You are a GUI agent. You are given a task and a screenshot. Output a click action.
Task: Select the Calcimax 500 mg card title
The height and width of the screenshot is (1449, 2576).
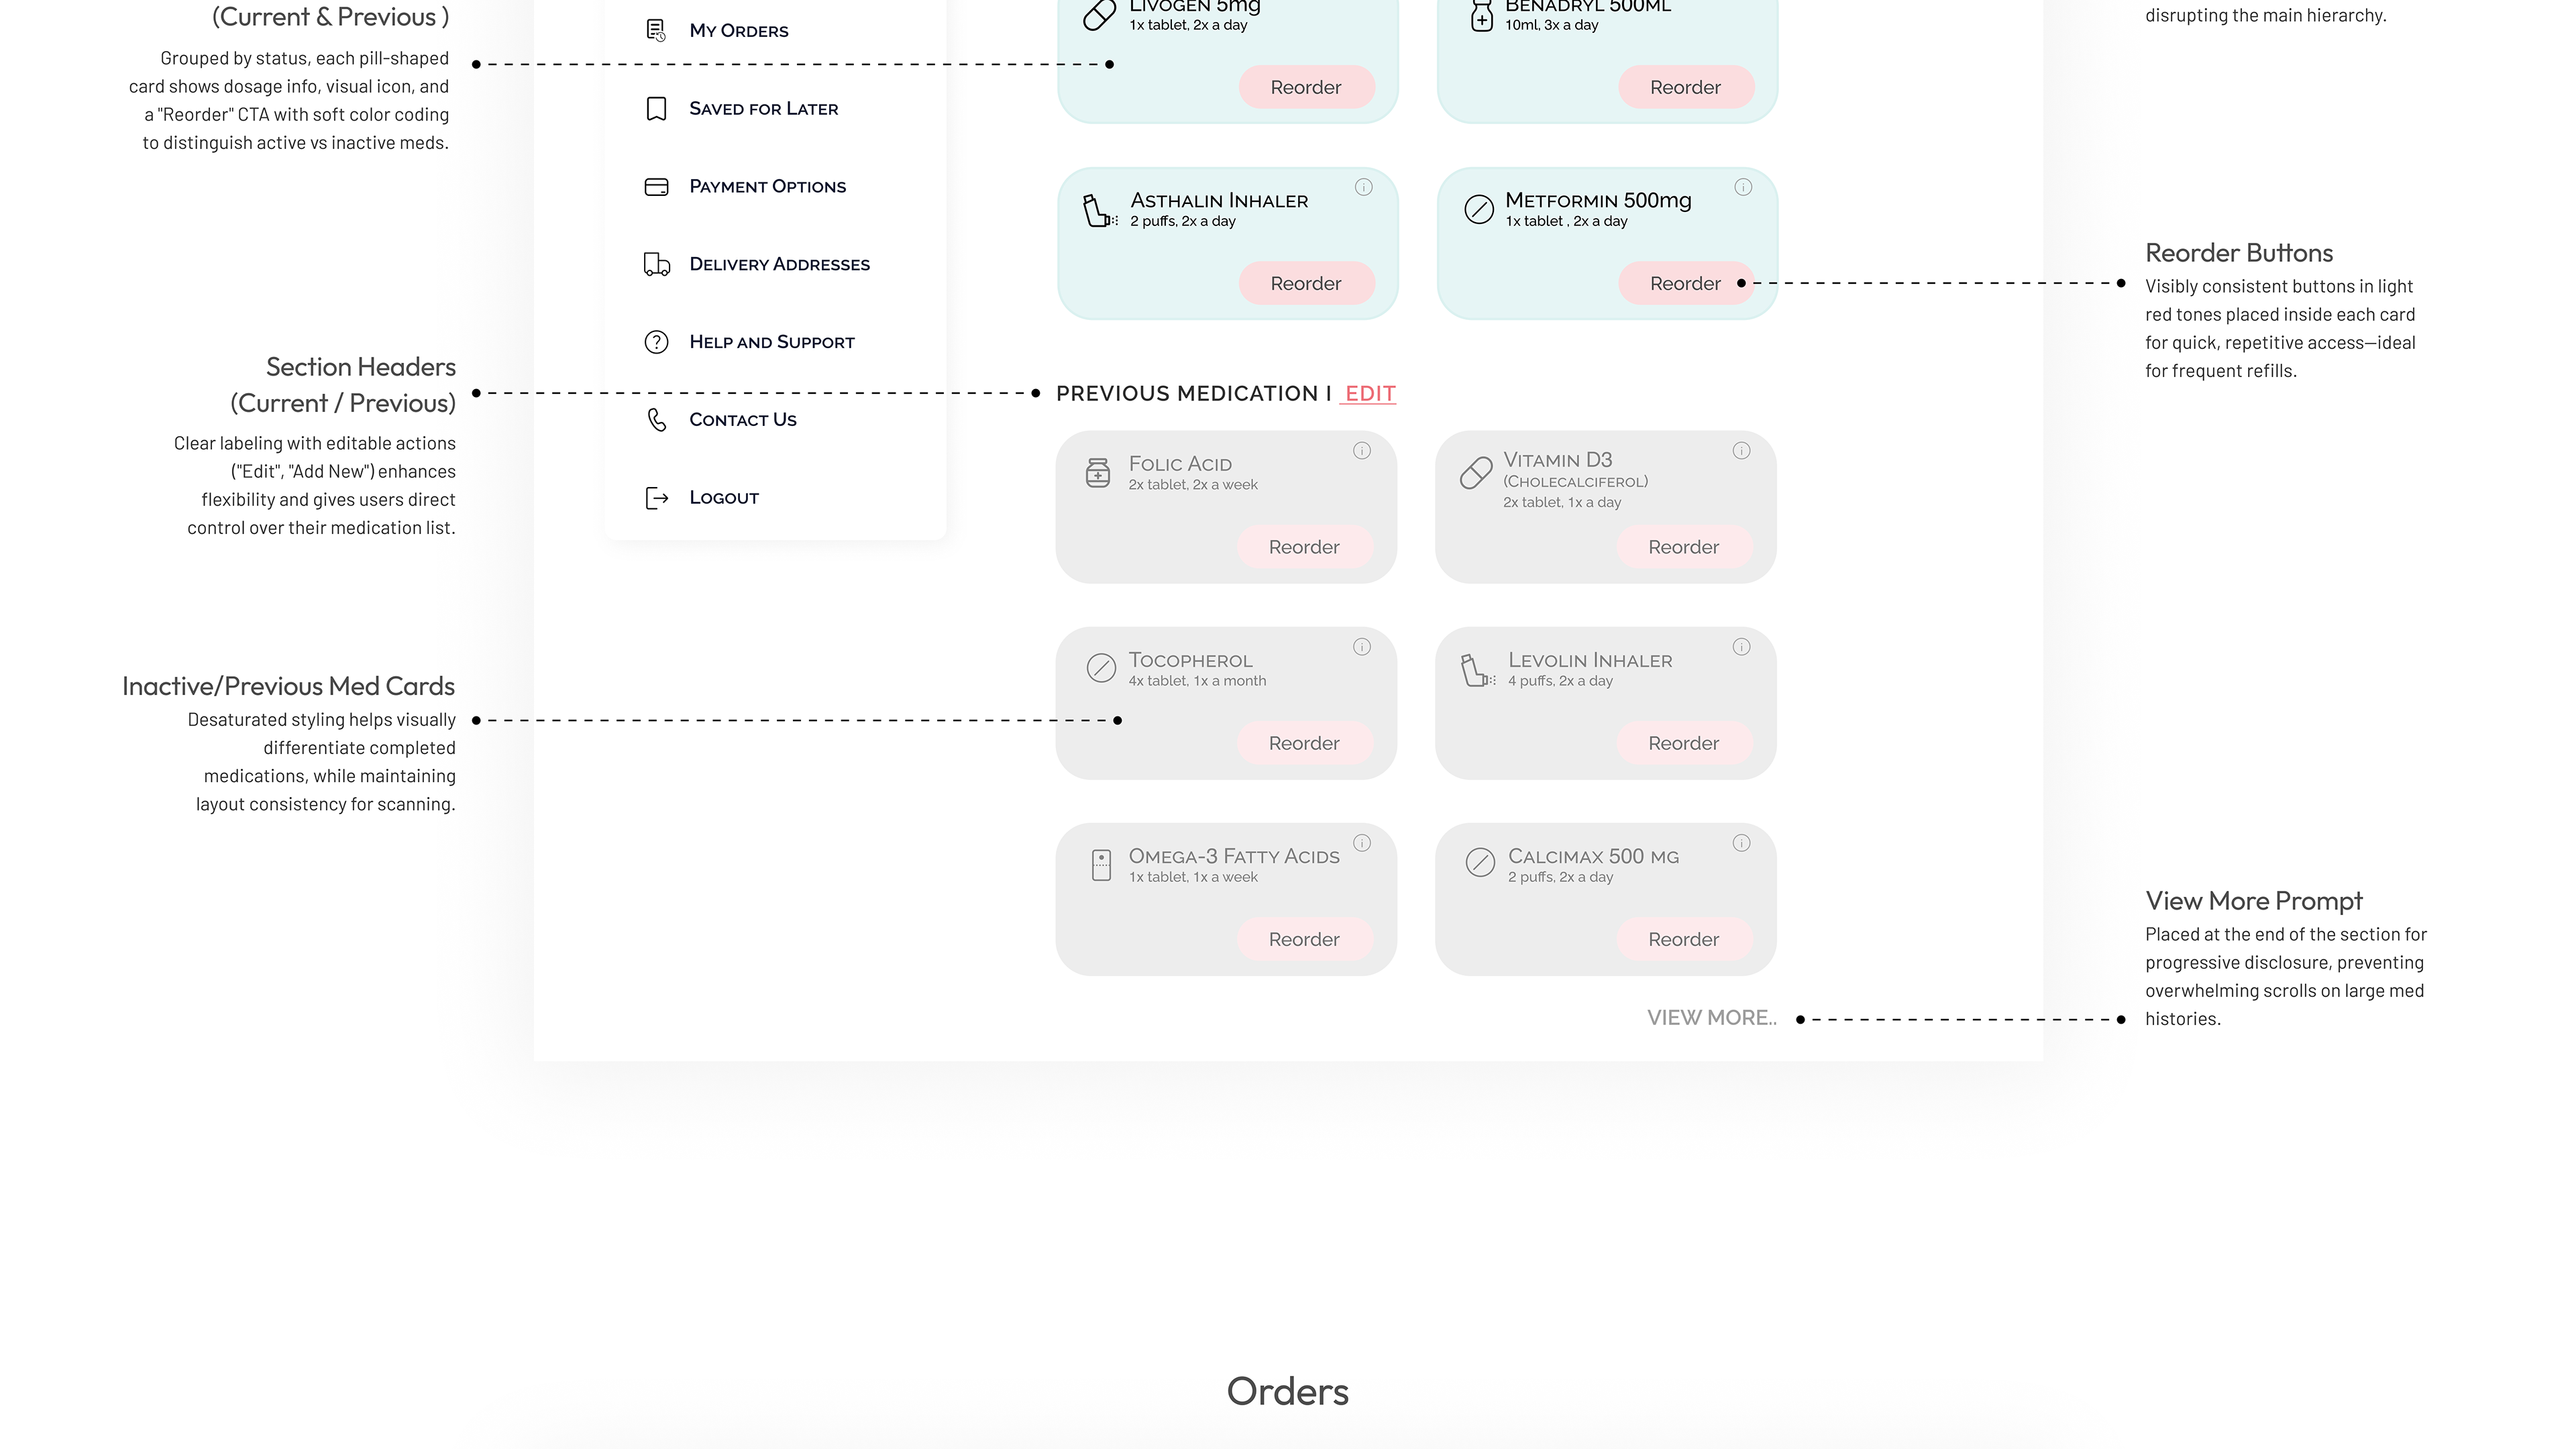(1593, 857)
